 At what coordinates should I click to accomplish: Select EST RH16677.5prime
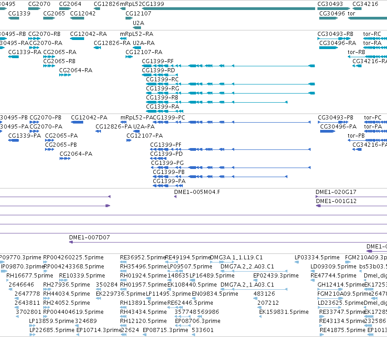point(30,276)
